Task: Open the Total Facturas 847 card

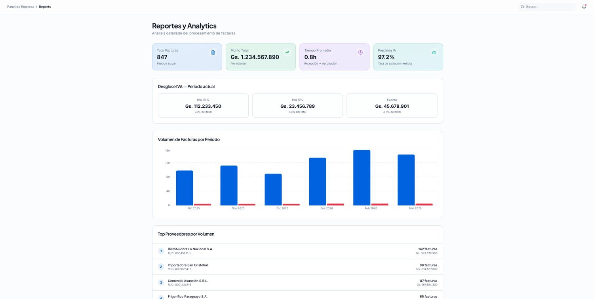Action: (187, 57)
